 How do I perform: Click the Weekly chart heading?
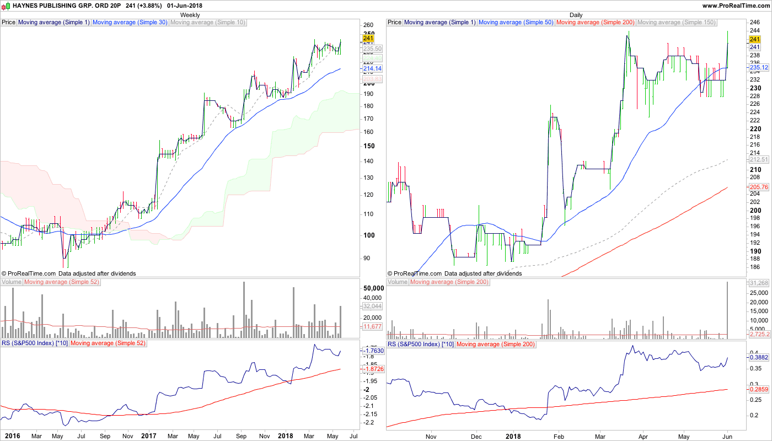(190, 15)
